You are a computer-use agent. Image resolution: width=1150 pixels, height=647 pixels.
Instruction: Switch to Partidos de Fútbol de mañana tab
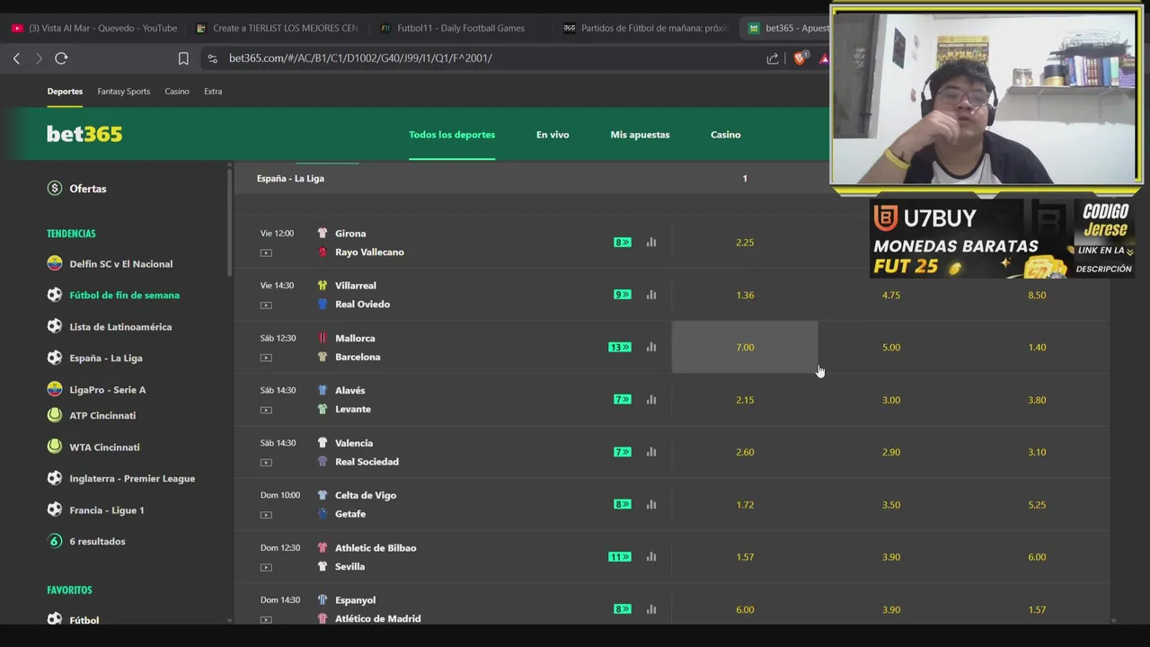(645, 28)
